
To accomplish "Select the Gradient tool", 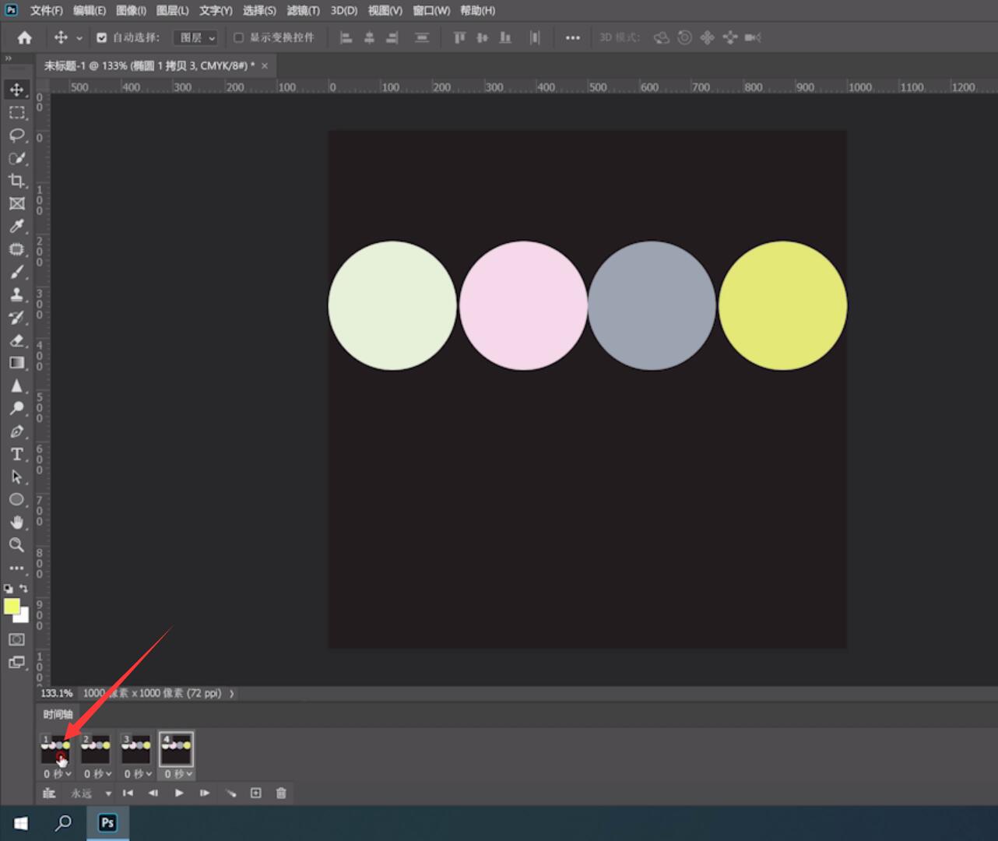I will (x=16, y=363).
